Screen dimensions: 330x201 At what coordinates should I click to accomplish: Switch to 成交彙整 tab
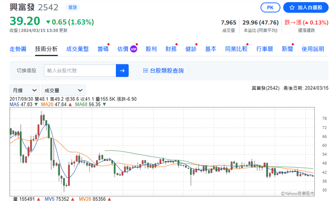(77, 49)
